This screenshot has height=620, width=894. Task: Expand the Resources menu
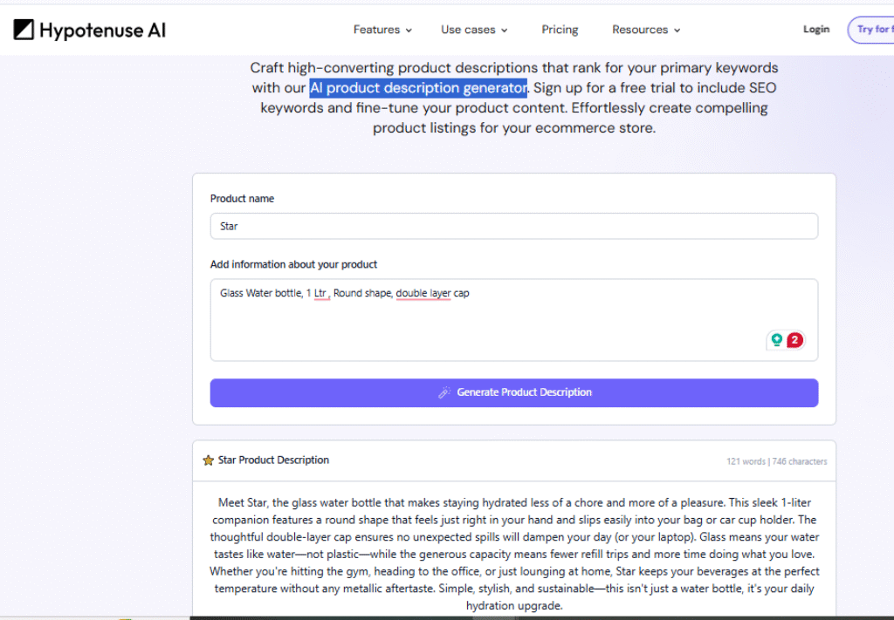coord(640,30)
